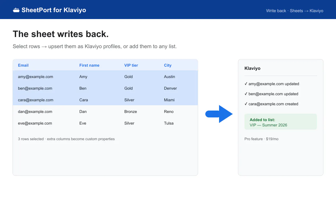
Task: Click the Silver tier cell in Eve's row
Action: pos(129,123)
